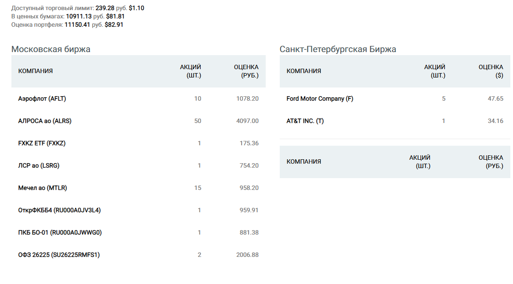Click the Ford valuation 47.65
513x284 pixels.
pos(495,99)
